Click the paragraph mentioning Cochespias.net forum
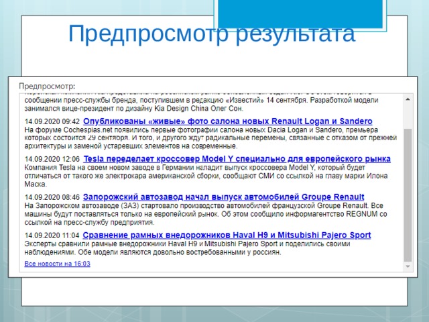The image size is (429, 322). pyautogui.click(x=210, y=138)
